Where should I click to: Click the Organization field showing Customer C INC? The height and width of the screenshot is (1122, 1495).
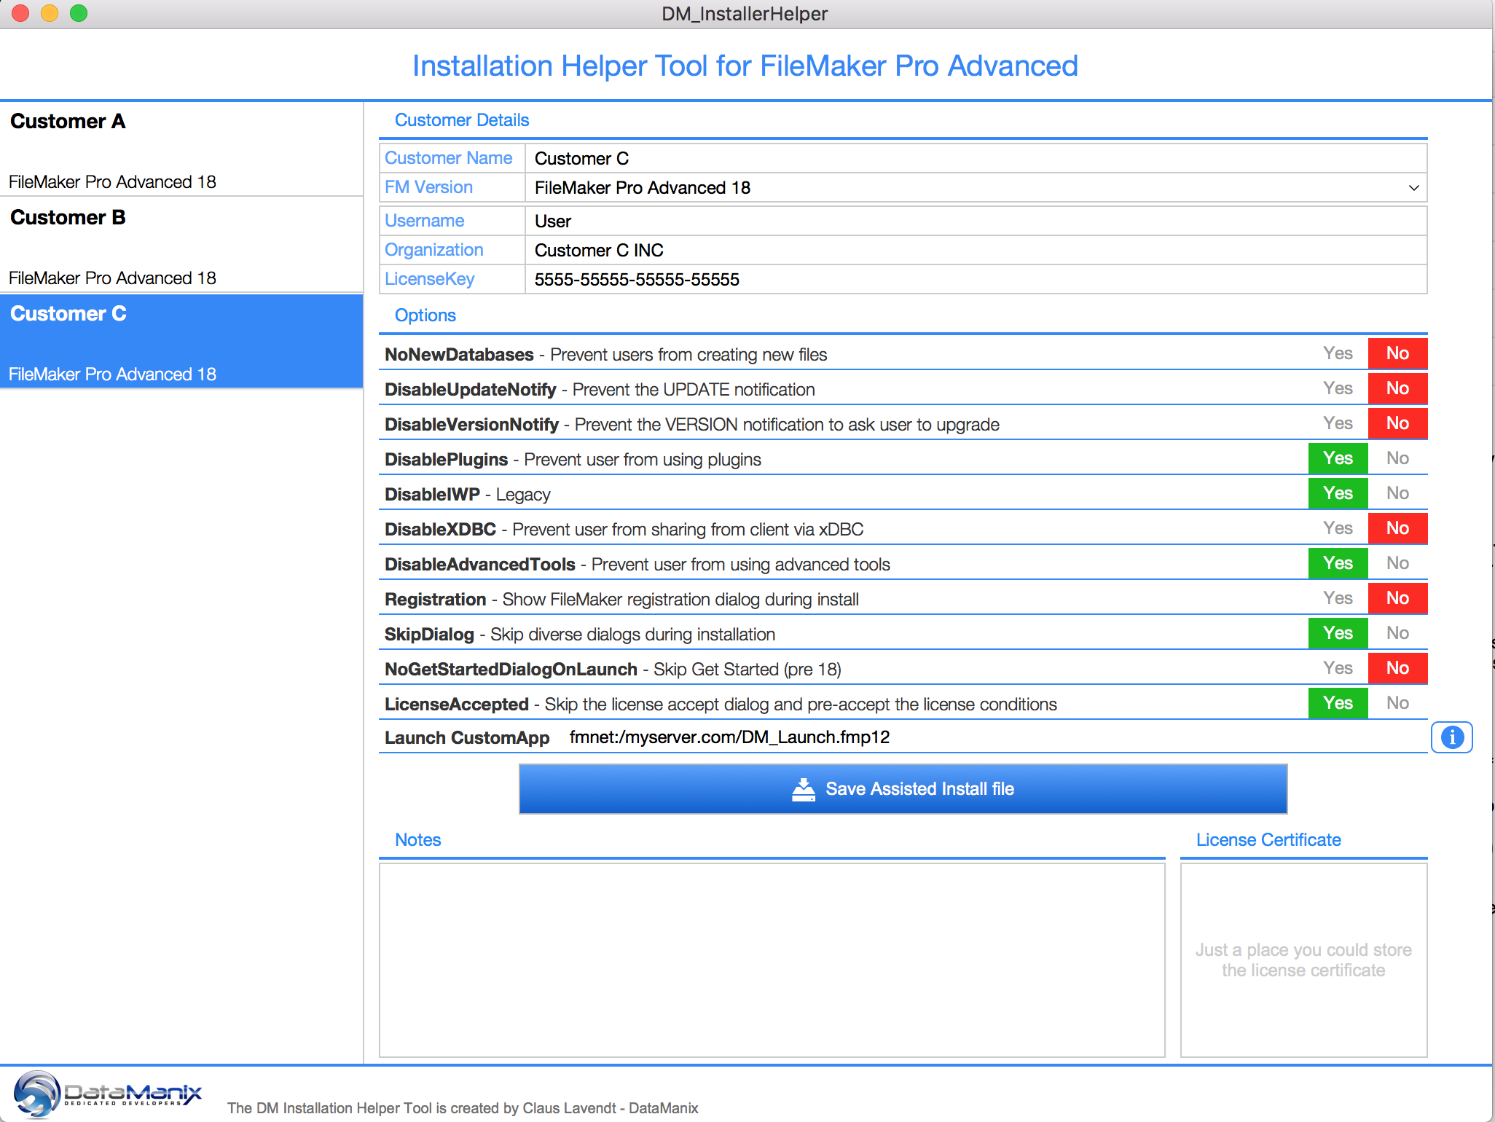tap(976, 250)
